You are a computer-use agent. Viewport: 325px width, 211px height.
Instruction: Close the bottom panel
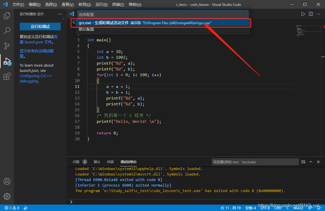point(318,162)
